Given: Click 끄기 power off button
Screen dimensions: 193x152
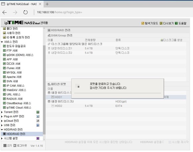Looking at the screenshot, I should [x=8, y=146].
